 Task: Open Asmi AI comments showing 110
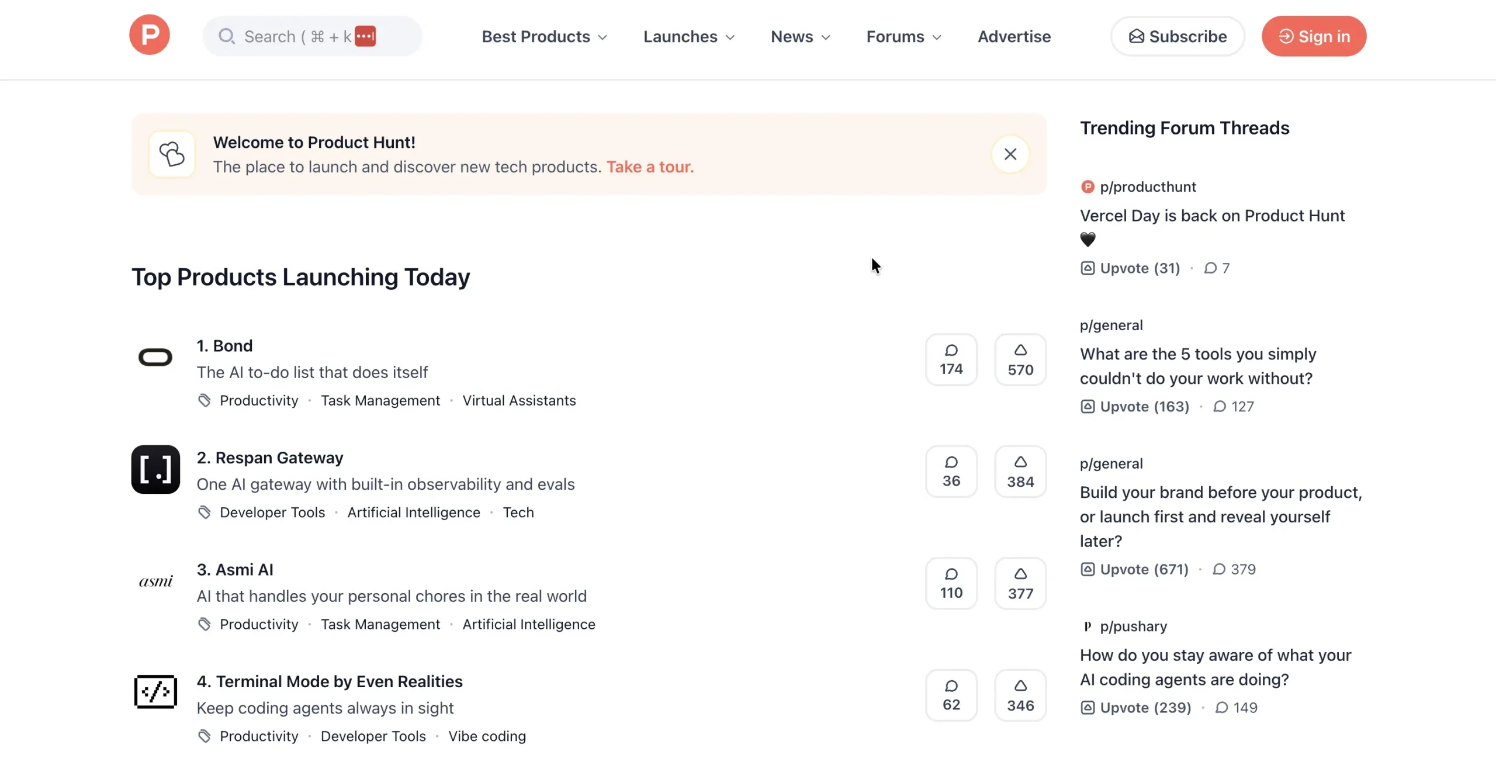[951, 583]
